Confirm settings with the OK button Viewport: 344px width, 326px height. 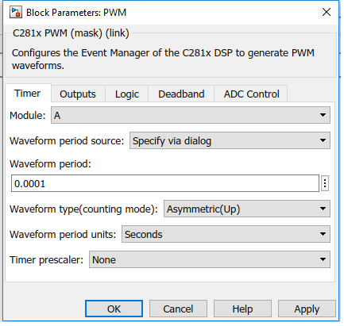(114, 309)
